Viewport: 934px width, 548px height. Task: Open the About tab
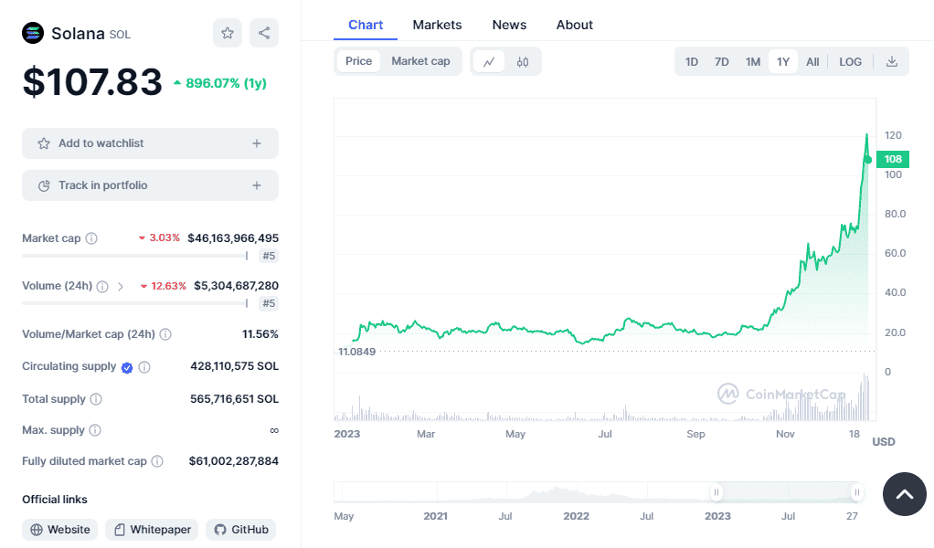click(x=575, y=25)
